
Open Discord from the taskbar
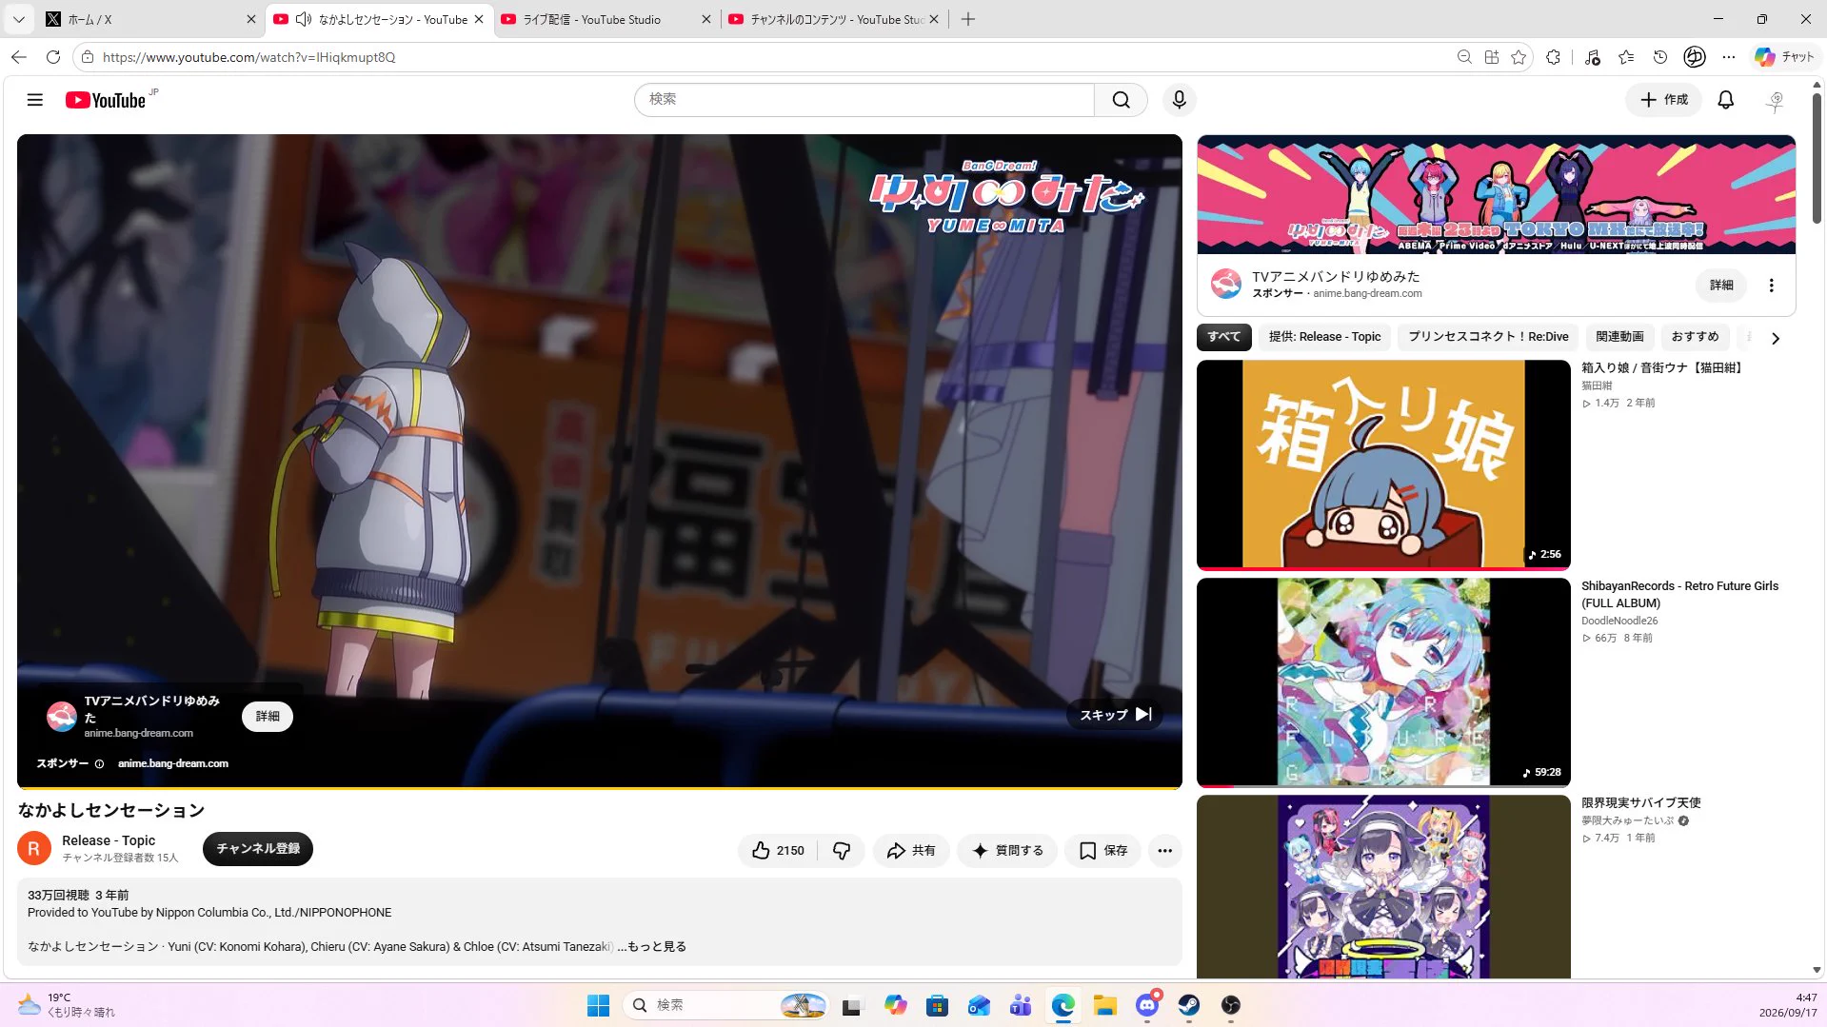tap(1147, 1005)
